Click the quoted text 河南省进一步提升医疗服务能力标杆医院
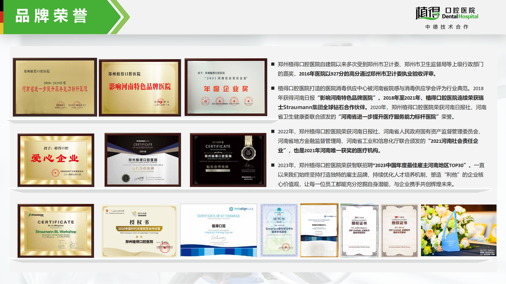 coord(389,116)
